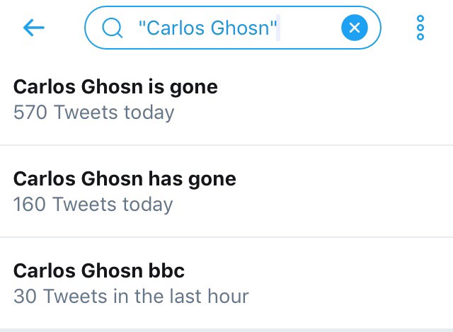Click the "570 Tweets today" count
This screenshot has height=332, width=453.
93,112
